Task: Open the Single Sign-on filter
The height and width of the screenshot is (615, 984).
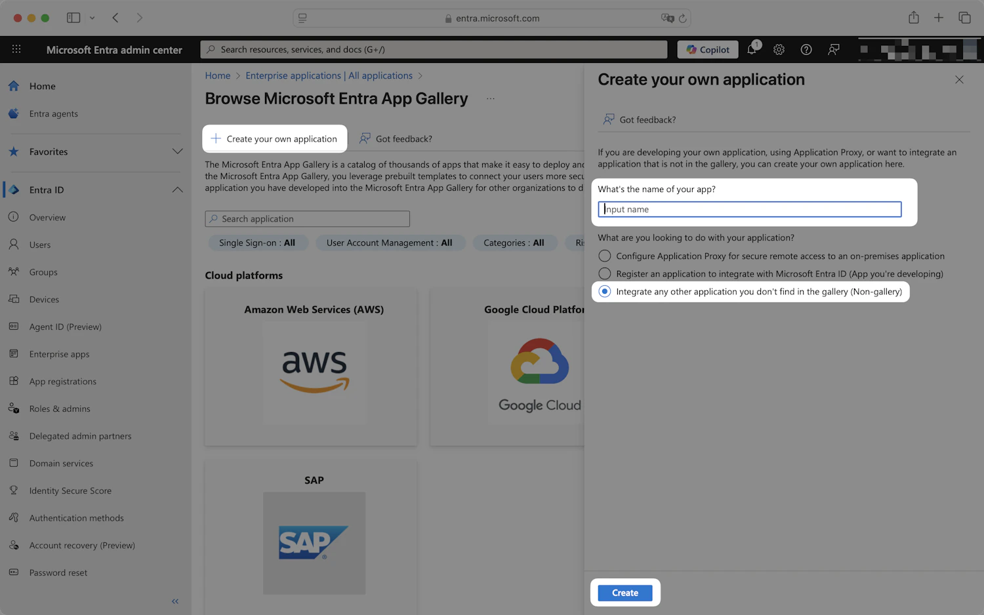Action: point(257,243)
